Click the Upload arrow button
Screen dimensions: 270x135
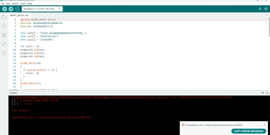tap(11, 9)
